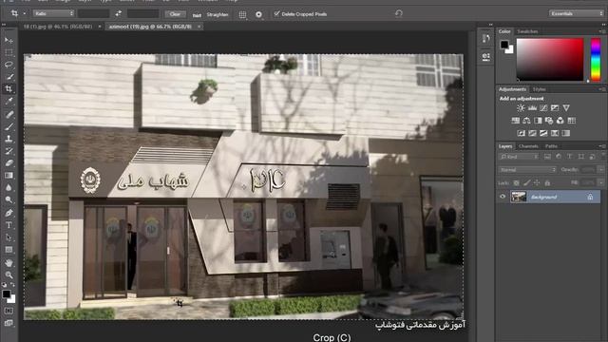This screenshot has width=608, height=342.
Task: Select the Pen tool
Action: point(9,213)
